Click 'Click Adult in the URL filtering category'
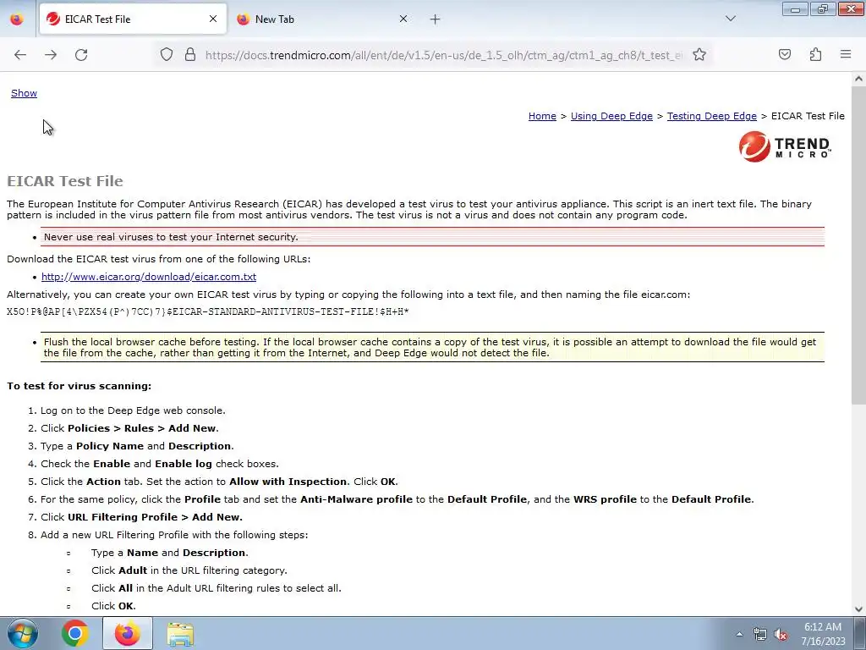The height and width of the screenshot is (650, 866). click(x=189, y=570)
